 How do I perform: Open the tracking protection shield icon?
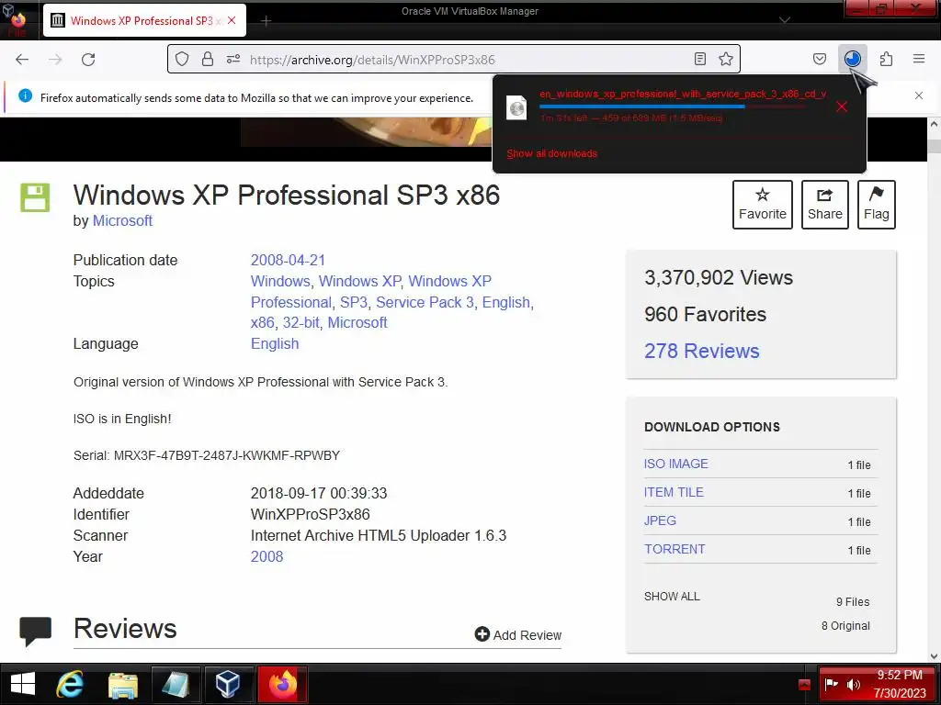[x=182, y=59]
